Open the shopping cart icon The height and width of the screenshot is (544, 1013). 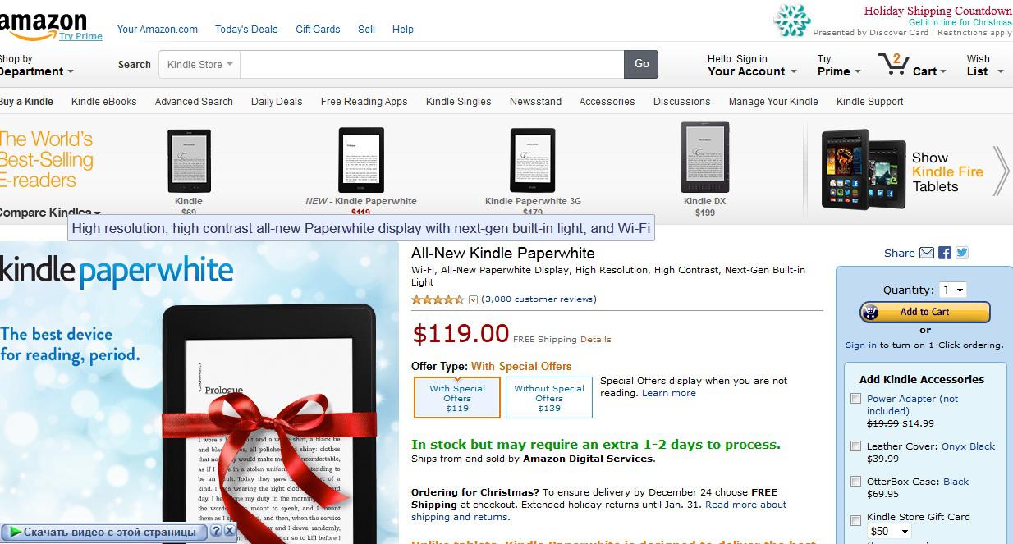click(892, 64)
